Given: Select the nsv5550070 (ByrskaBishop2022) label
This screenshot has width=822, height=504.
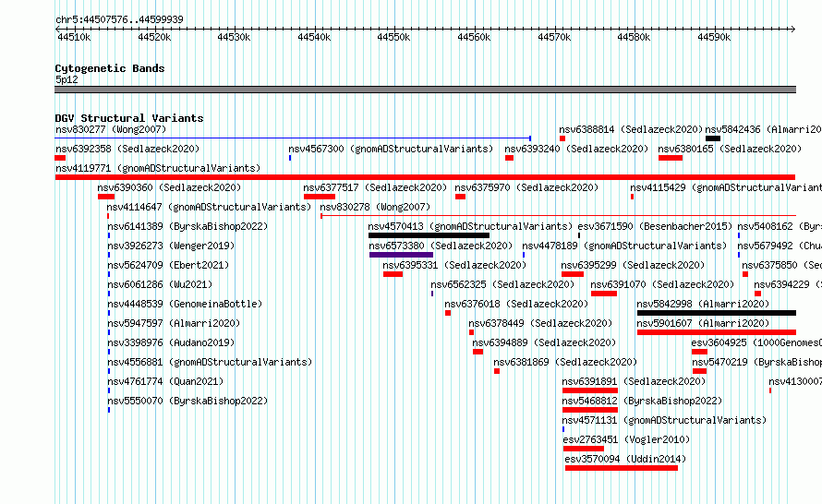Looking at the screenshot, I should pos(187,401).
